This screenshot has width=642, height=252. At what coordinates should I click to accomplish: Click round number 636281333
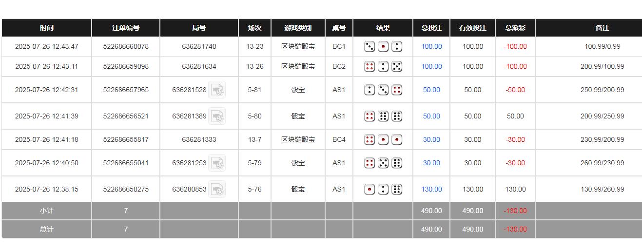coord(199,139)
